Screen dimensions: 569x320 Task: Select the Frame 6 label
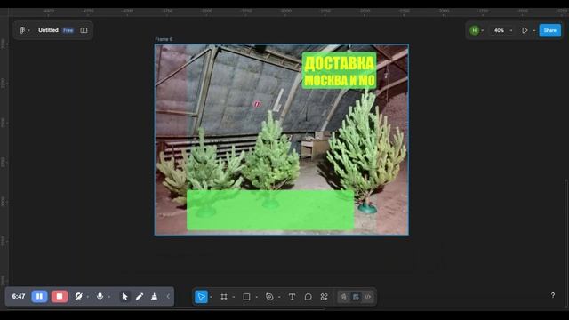pos(164,39)
